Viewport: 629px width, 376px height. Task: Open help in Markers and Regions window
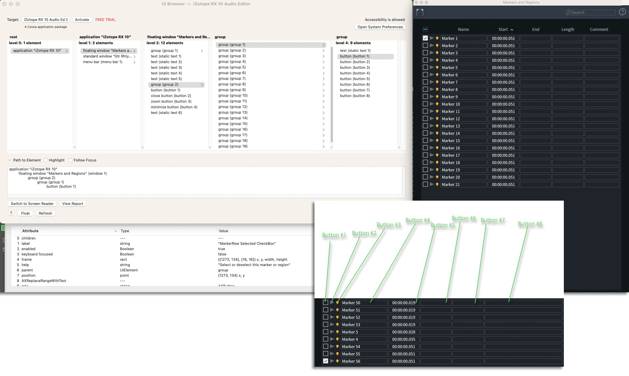point(622,12)
